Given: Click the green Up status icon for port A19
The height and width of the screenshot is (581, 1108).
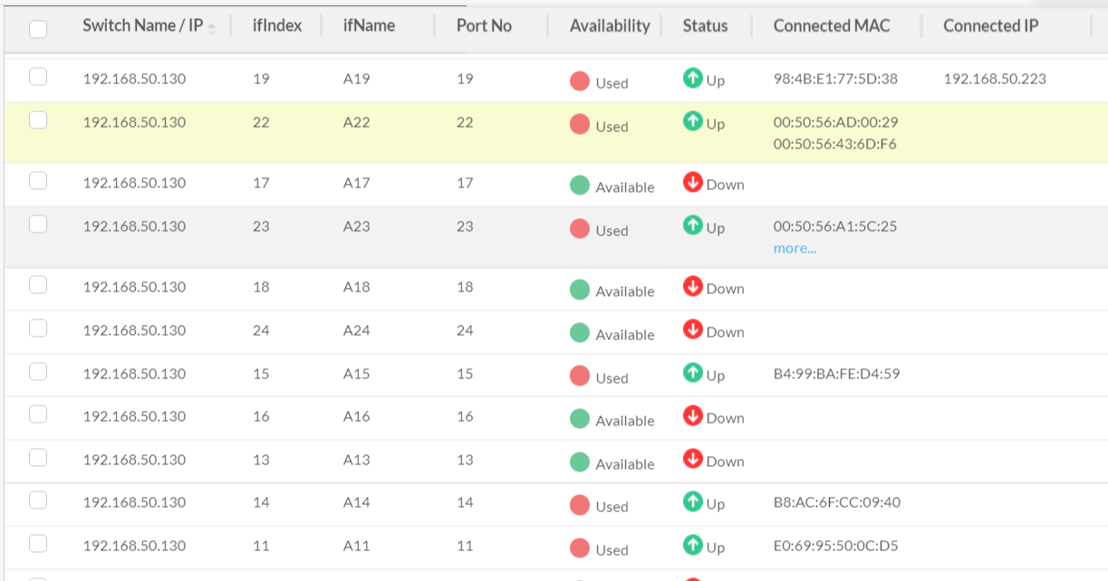Looking at the screenshot, I should 692,79.
